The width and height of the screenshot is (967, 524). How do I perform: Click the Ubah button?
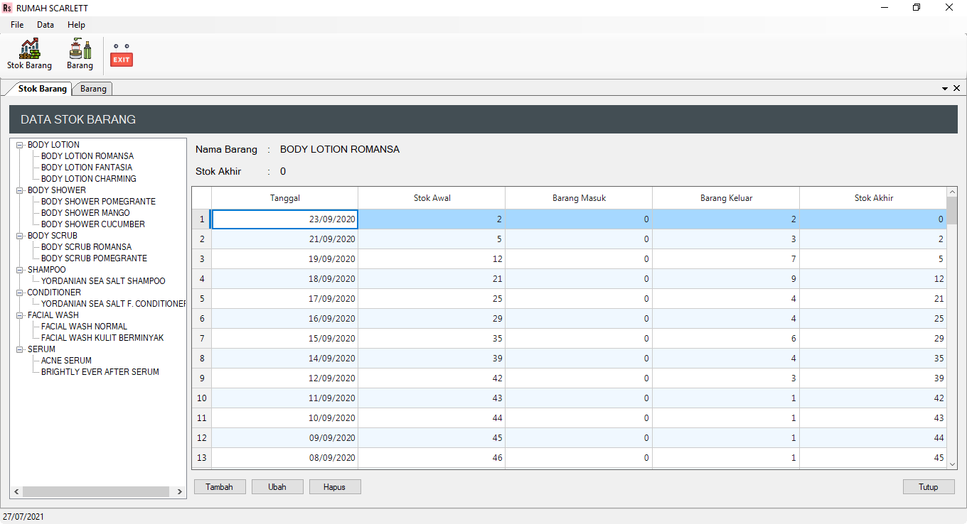click(x=277, y=486)
